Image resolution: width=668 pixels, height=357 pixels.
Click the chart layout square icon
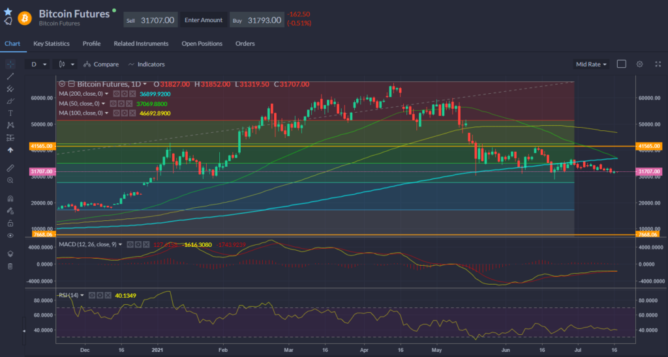pos(622,64)
